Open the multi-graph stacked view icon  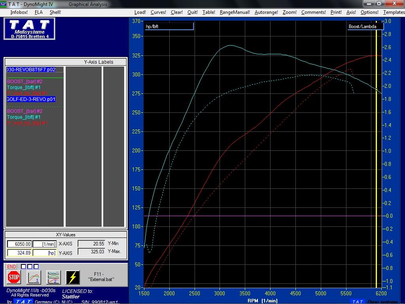[x=53, y=277]
